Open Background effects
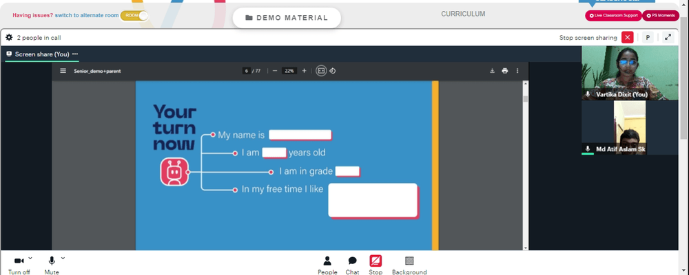This screenshot has height=275, width=689. (x=409, y=265)
